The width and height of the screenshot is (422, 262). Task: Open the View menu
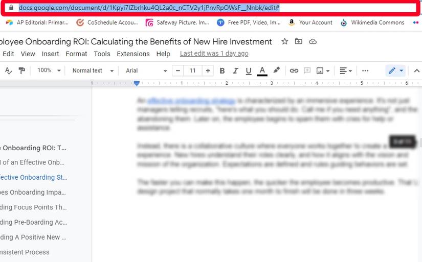coord(28,54)
